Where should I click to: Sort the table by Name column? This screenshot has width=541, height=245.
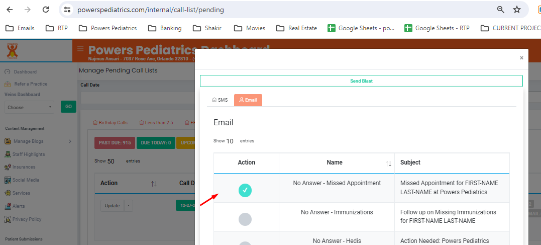pos(388,163)
